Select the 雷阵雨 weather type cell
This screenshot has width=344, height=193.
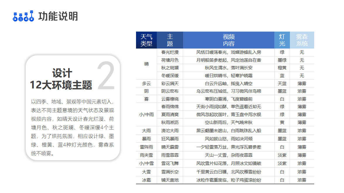click(146, 147)
